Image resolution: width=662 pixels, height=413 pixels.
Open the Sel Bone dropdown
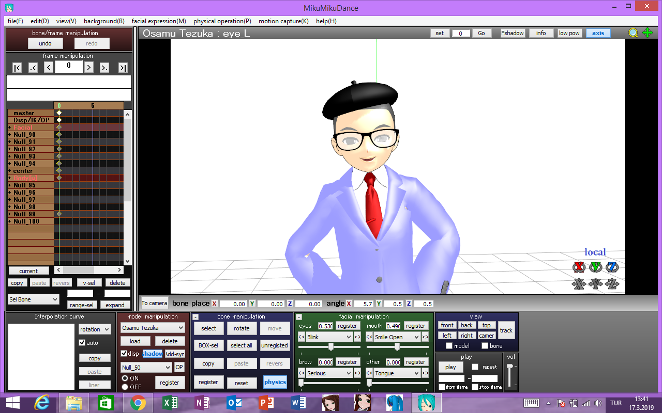click(34, 299)
